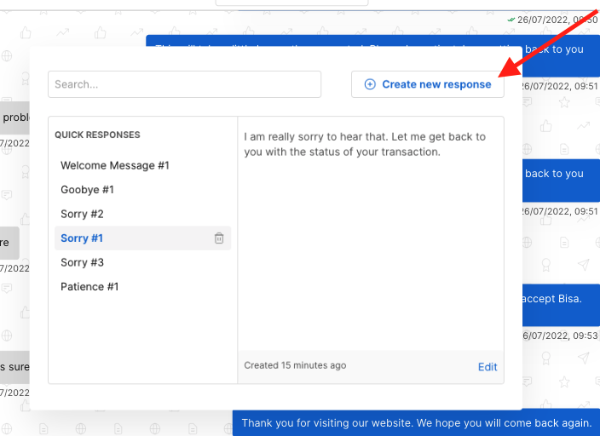Open Welcome Message #1 response
This screenshot has height=436, width=600.
pyautogui.click(x=115, y=165)
